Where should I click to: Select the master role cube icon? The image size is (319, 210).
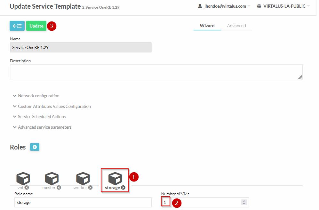coord(52,178)
